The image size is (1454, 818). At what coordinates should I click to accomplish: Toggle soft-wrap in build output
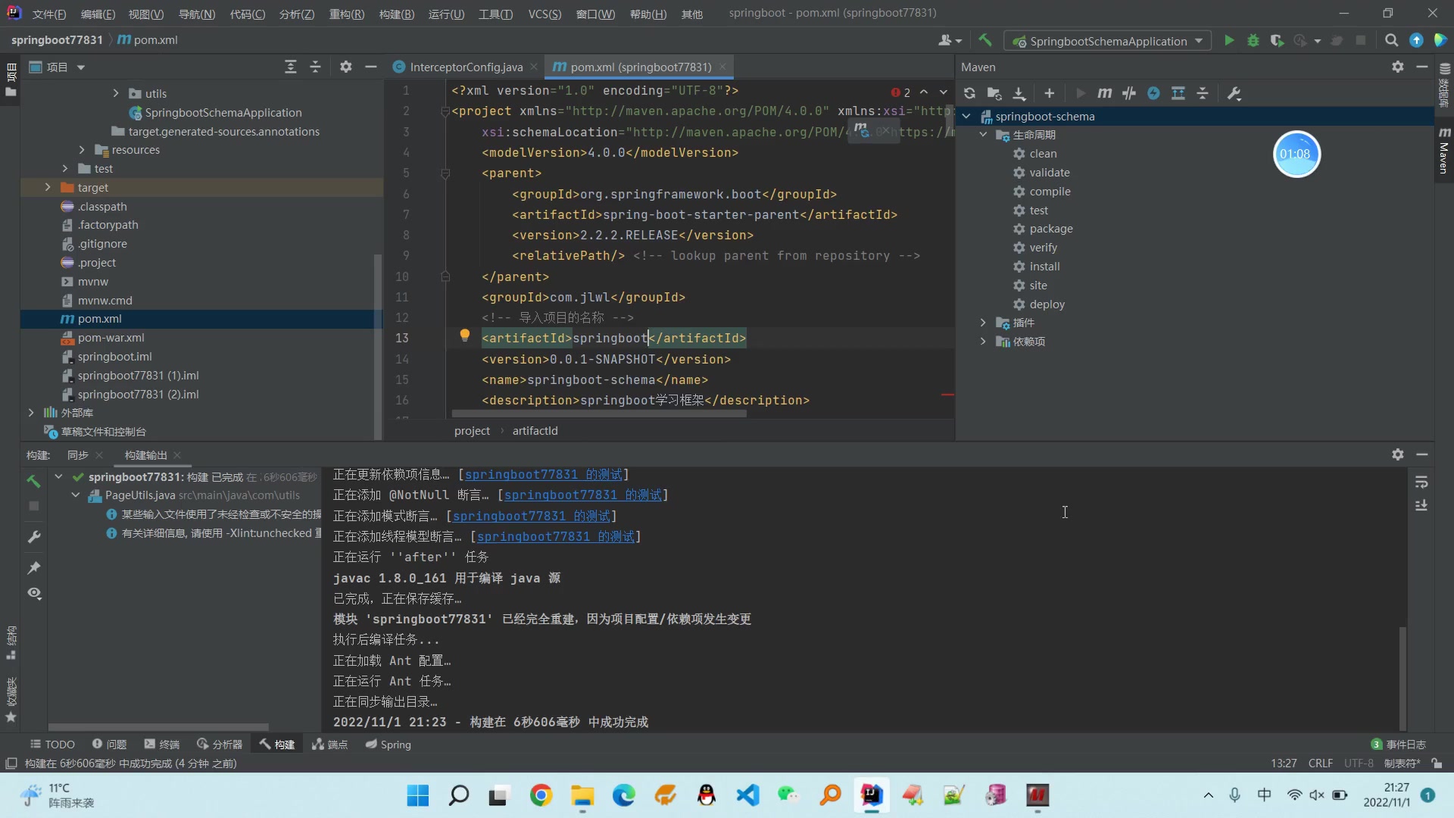[1421, 482]
